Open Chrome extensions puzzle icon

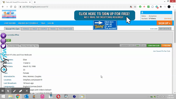pyautogui.click(x=161, y=7)
